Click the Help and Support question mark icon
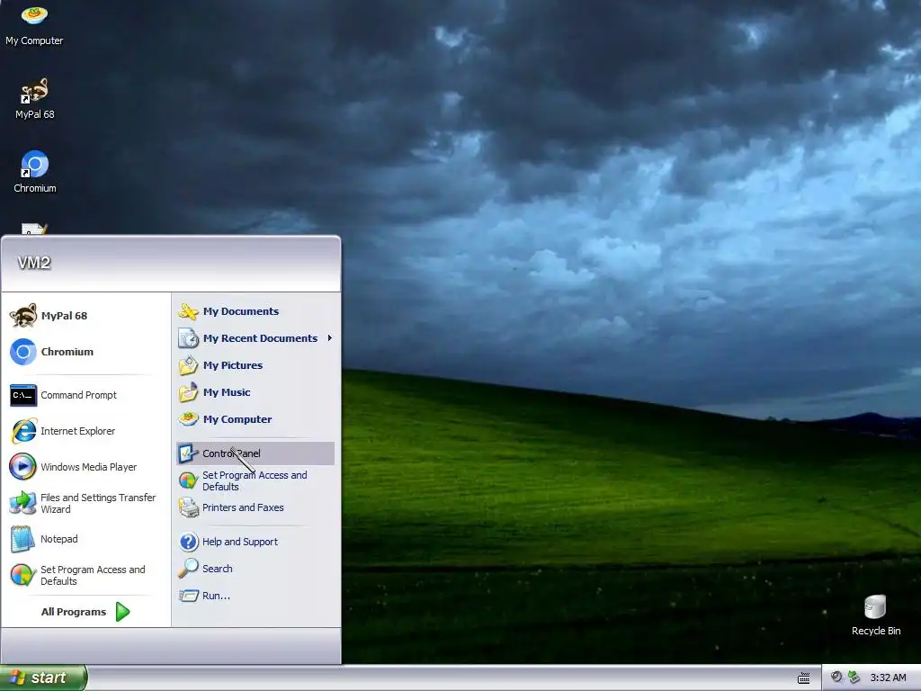 (189, 542)
